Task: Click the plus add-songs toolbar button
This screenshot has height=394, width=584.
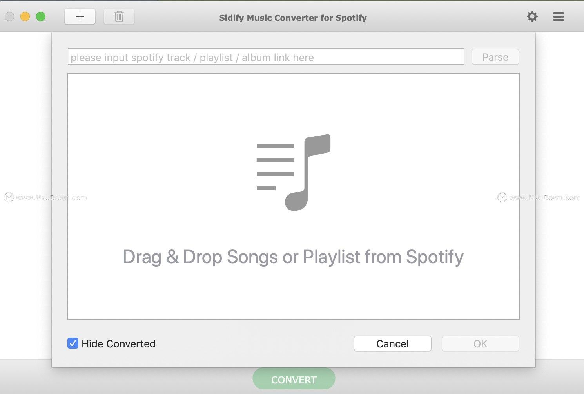Action: pyautogui.click(x=80, y=16)
